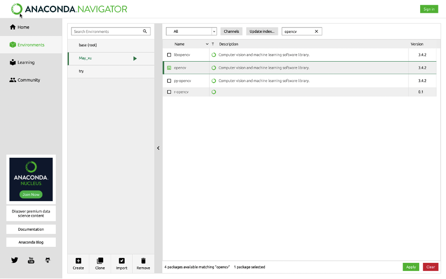Viewport: 446px width, 279px height.
Task: Sort packages by Name column
Action: pyautogui.click(x=179, y=44)
